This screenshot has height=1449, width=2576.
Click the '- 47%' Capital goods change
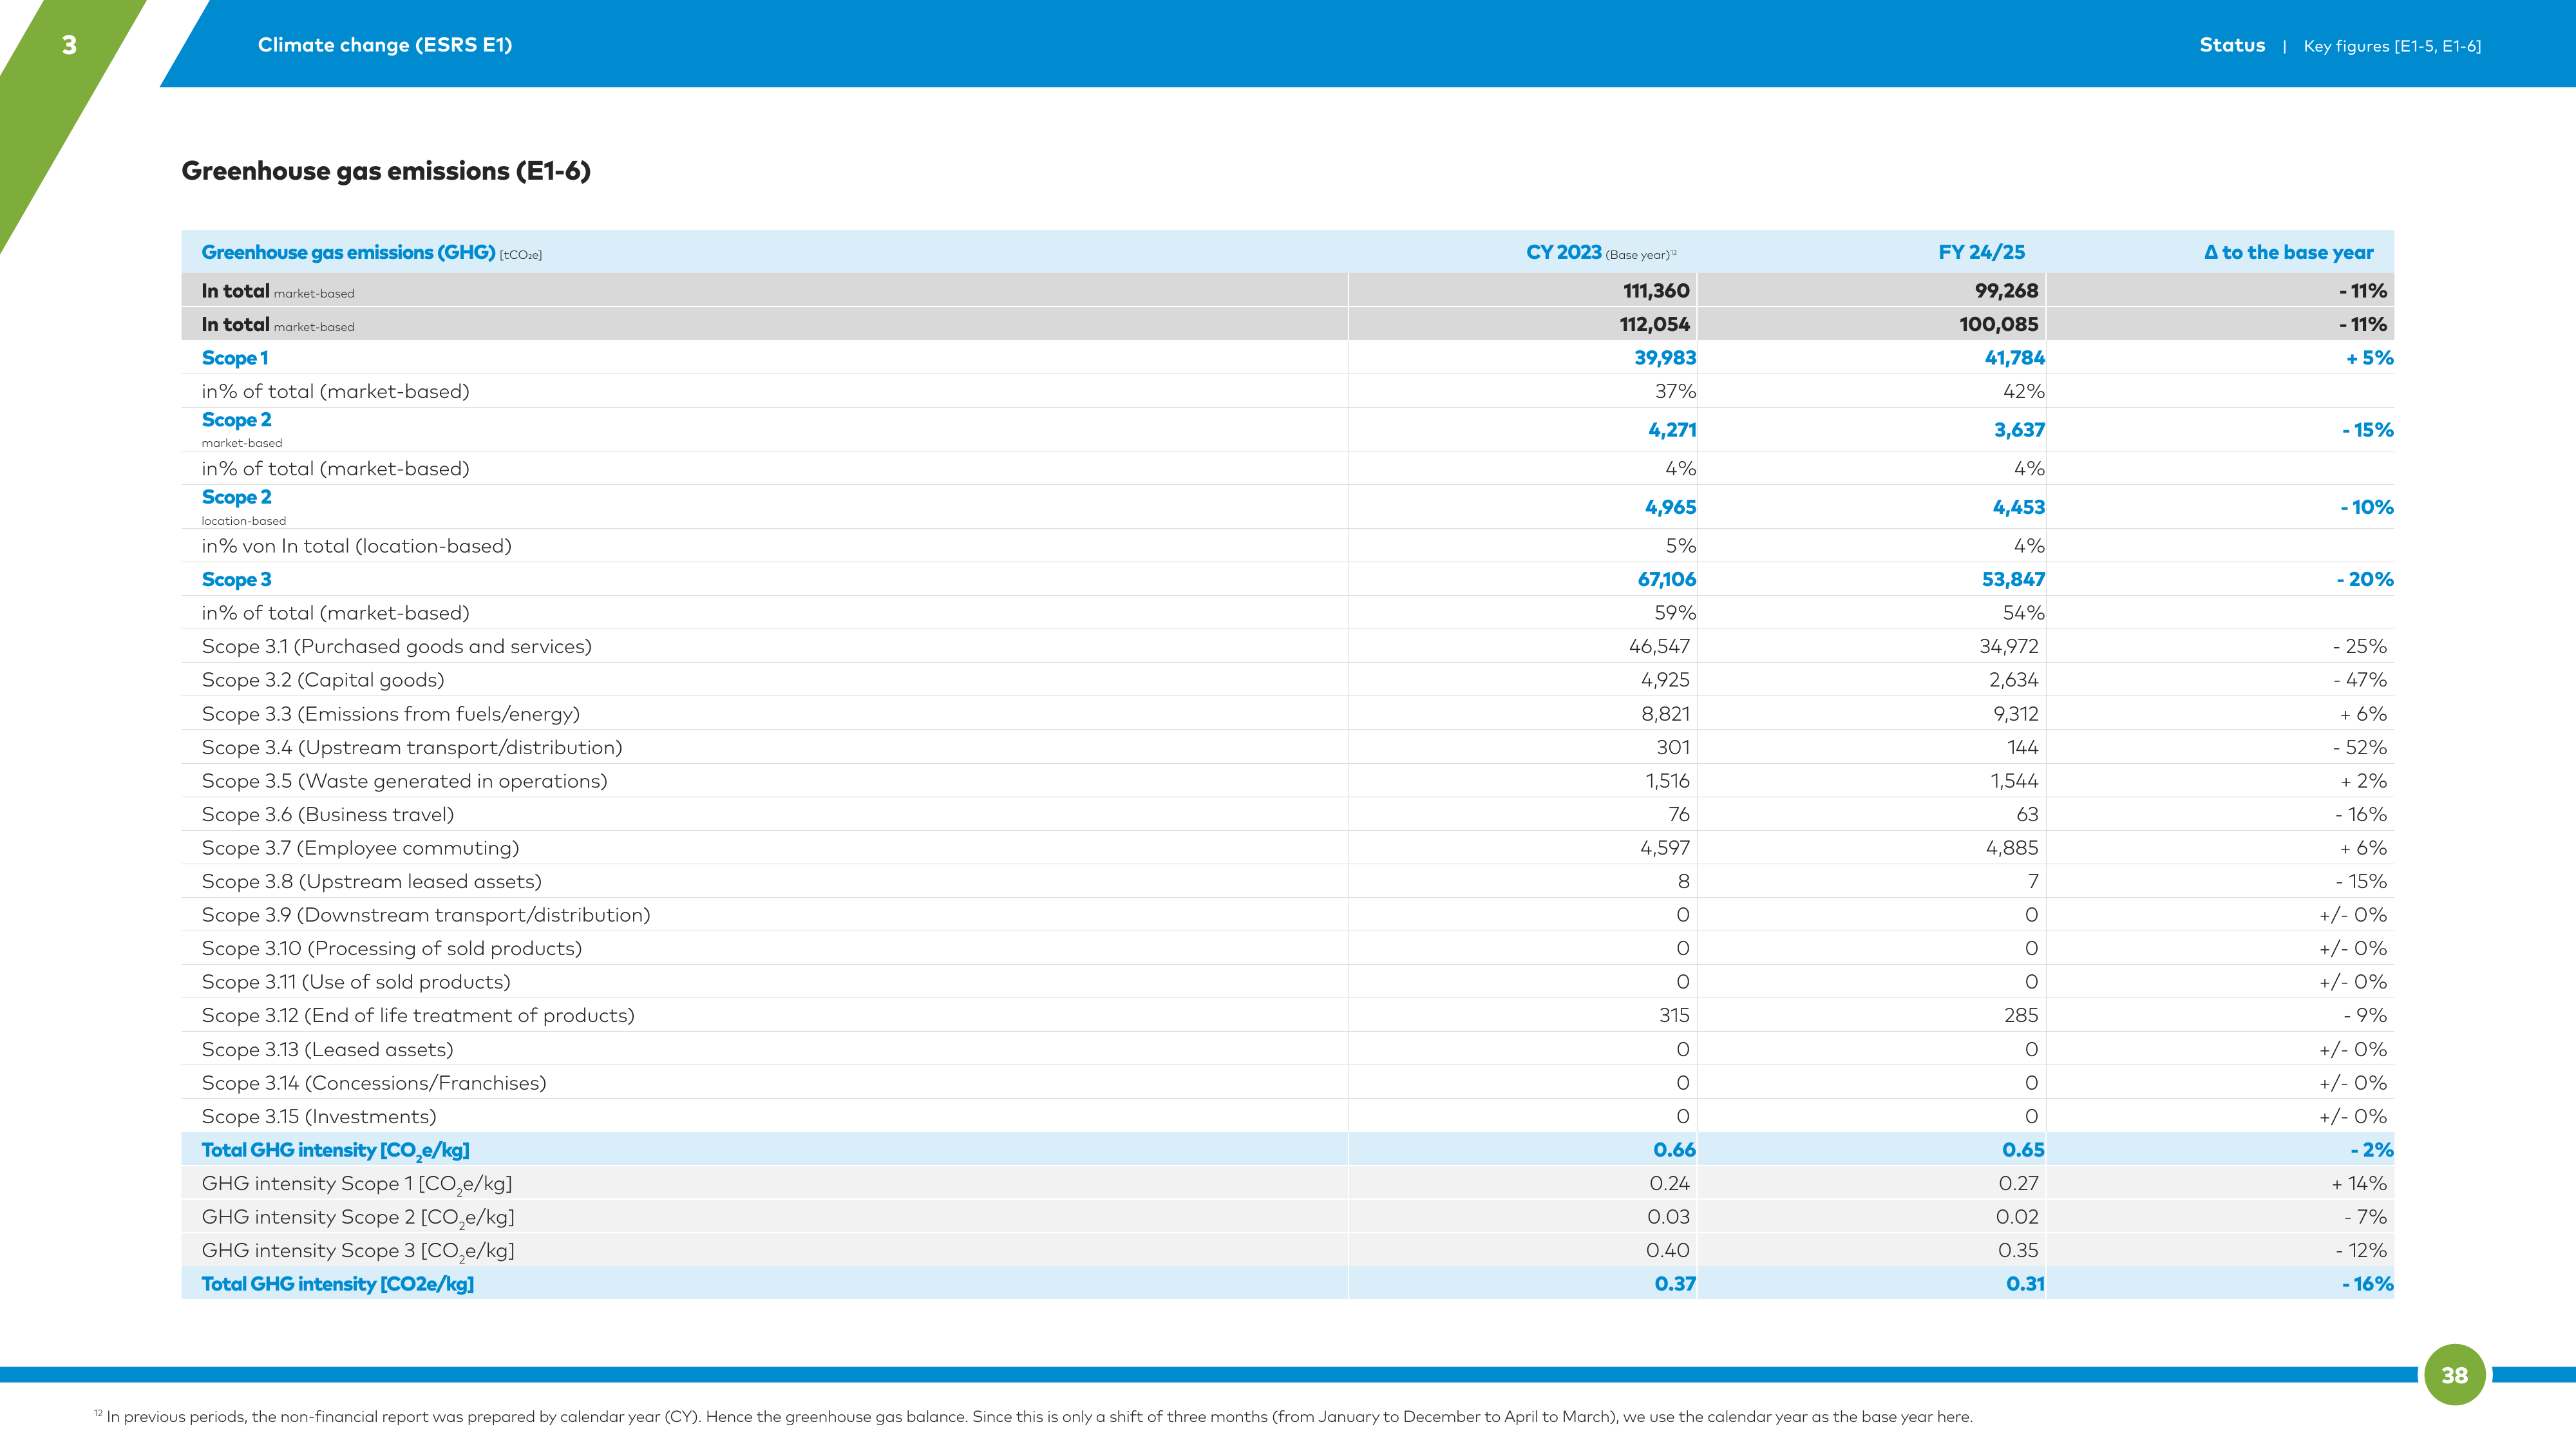[2360, 680]
